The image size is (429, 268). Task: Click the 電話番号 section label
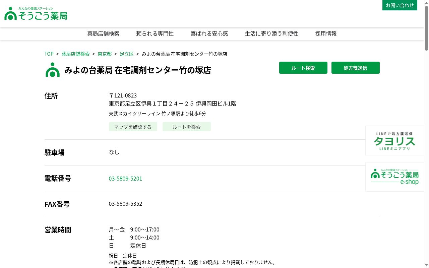58,178
